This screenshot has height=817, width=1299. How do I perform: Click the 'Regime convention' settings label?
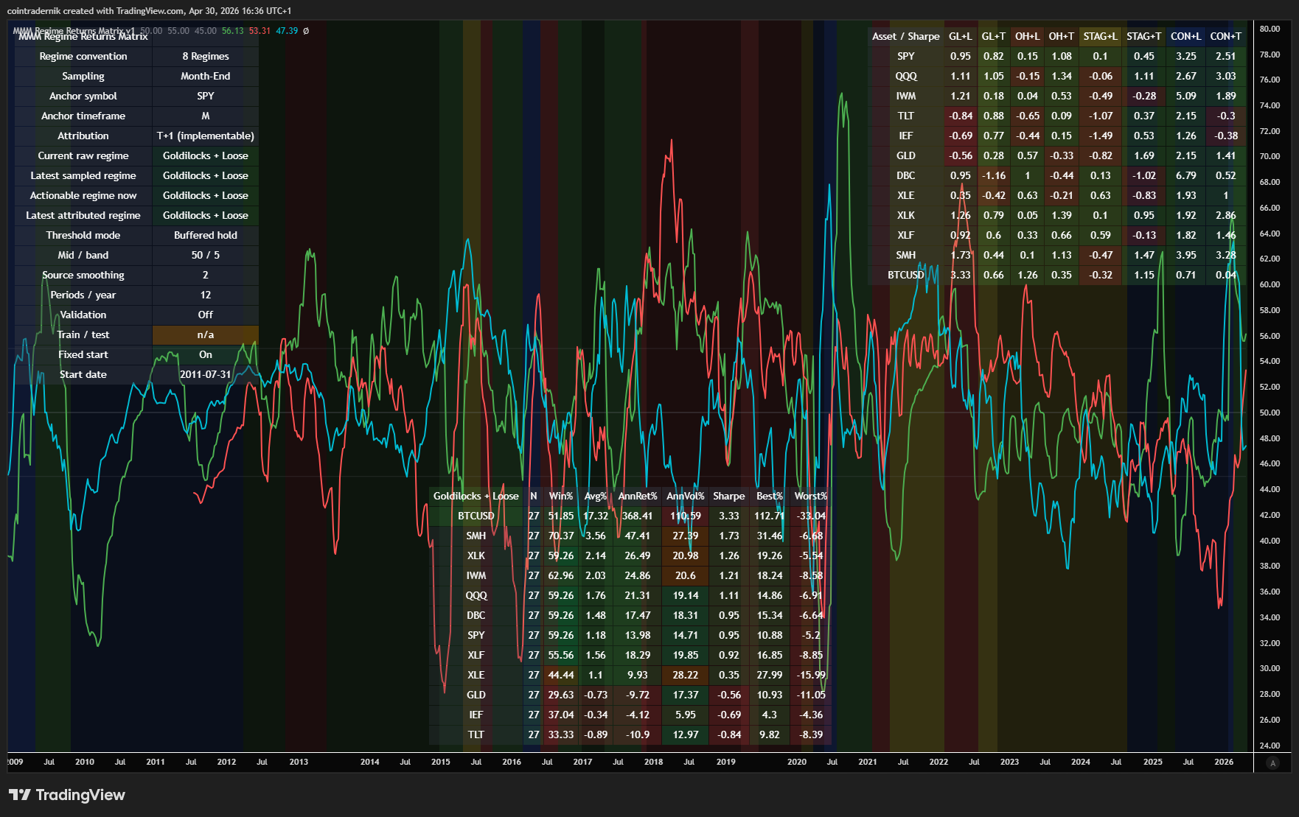(x=83, y=57)
